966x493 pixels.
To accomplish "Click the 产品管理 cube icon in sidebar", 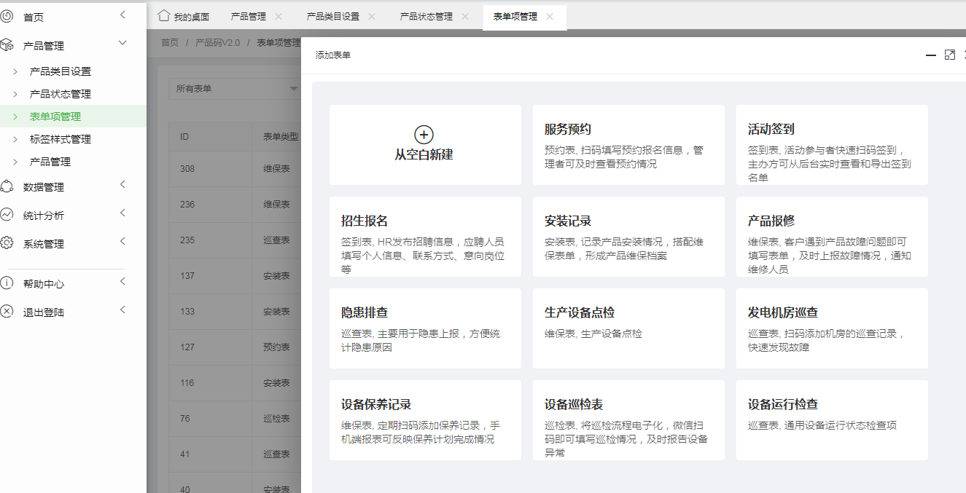I will tap(7, 45).
